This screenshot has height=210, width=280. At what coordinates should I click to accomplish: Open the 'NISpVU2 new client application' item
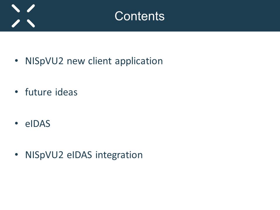[x=94, y=62]
